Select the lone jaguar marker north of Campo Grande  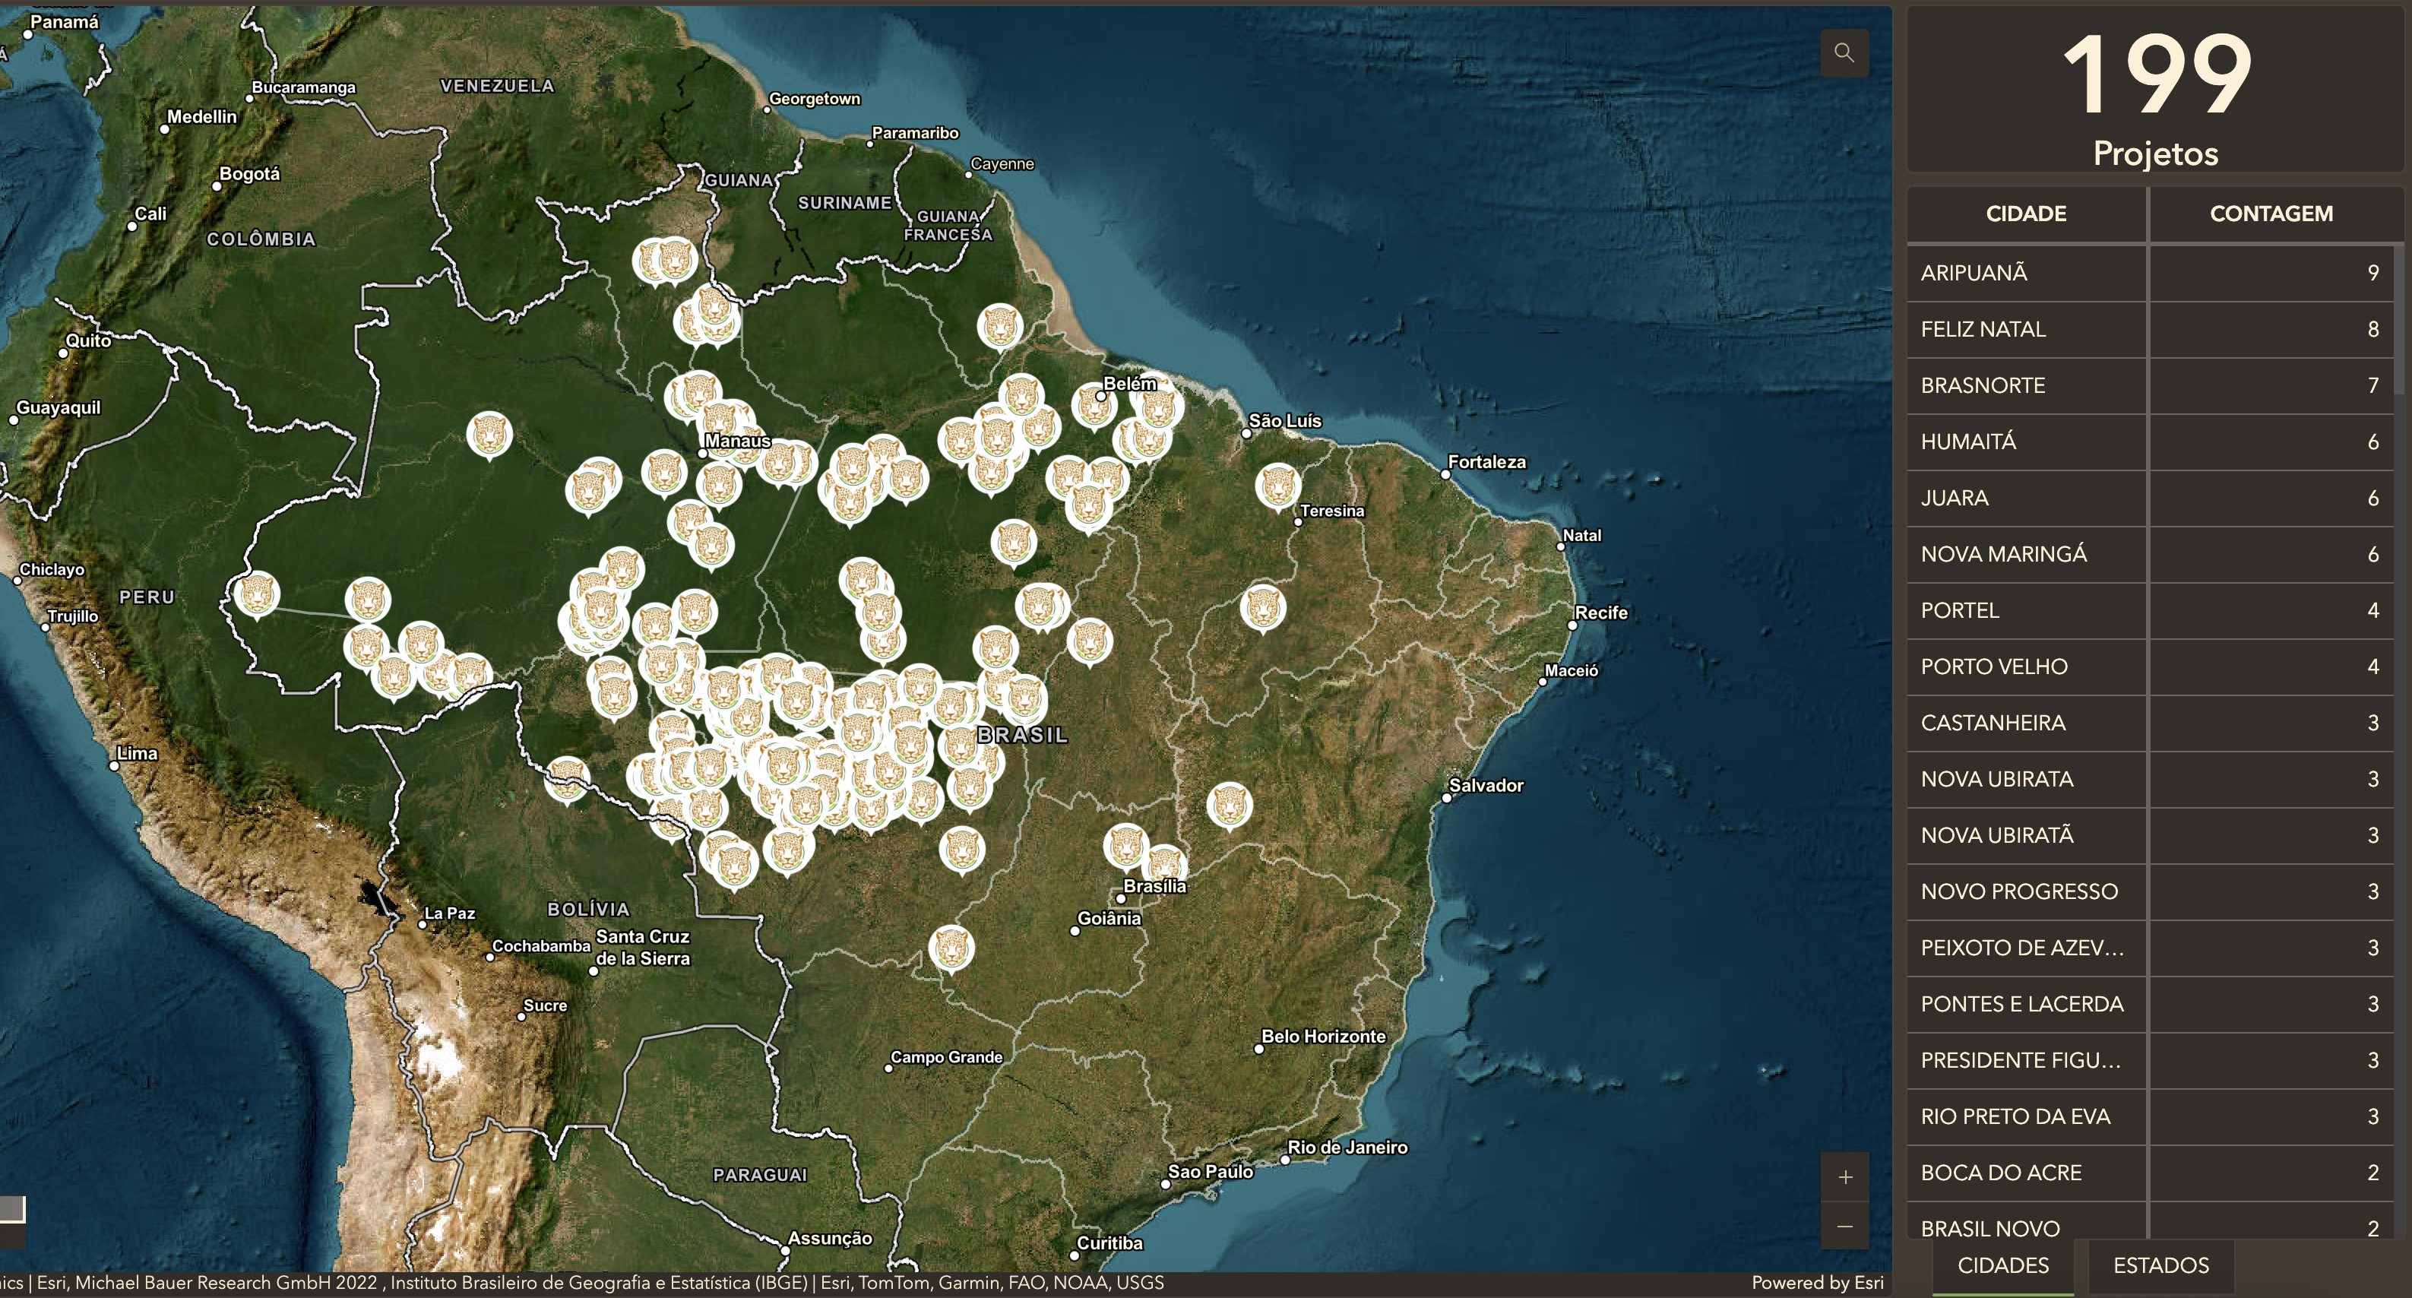coord(951,948)
